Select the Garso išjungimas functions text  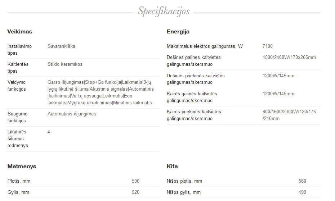(x=100, y=92)
